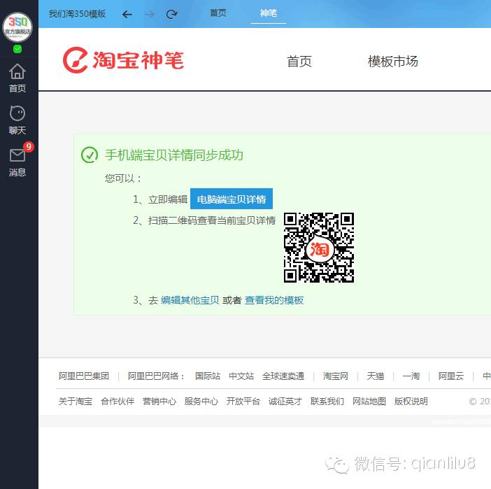
Task: Open the 关于淘宝 footer link
Action: pos(76,402)
